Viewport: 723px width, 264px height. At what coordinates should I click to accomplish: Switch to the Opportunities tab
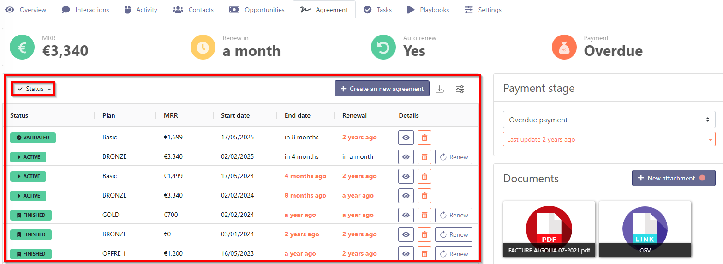tap(257, 10)
